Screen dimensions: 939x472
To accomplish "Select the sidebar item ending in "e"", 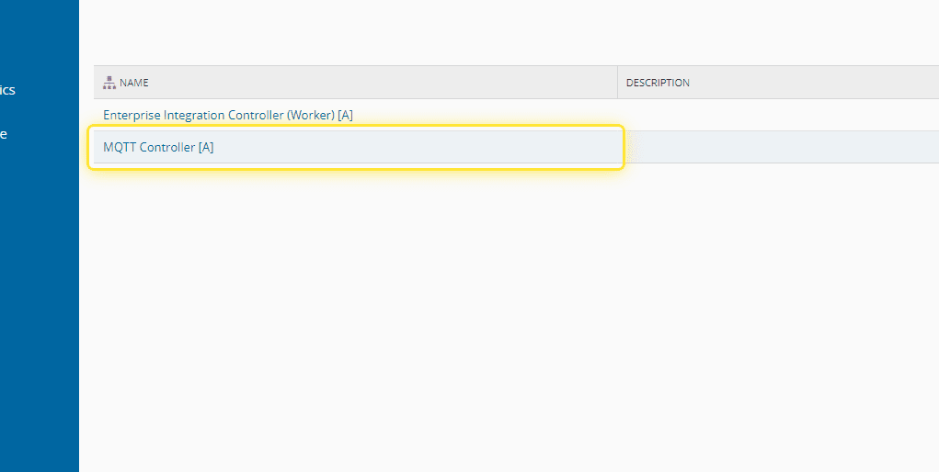I will (4, 134).
